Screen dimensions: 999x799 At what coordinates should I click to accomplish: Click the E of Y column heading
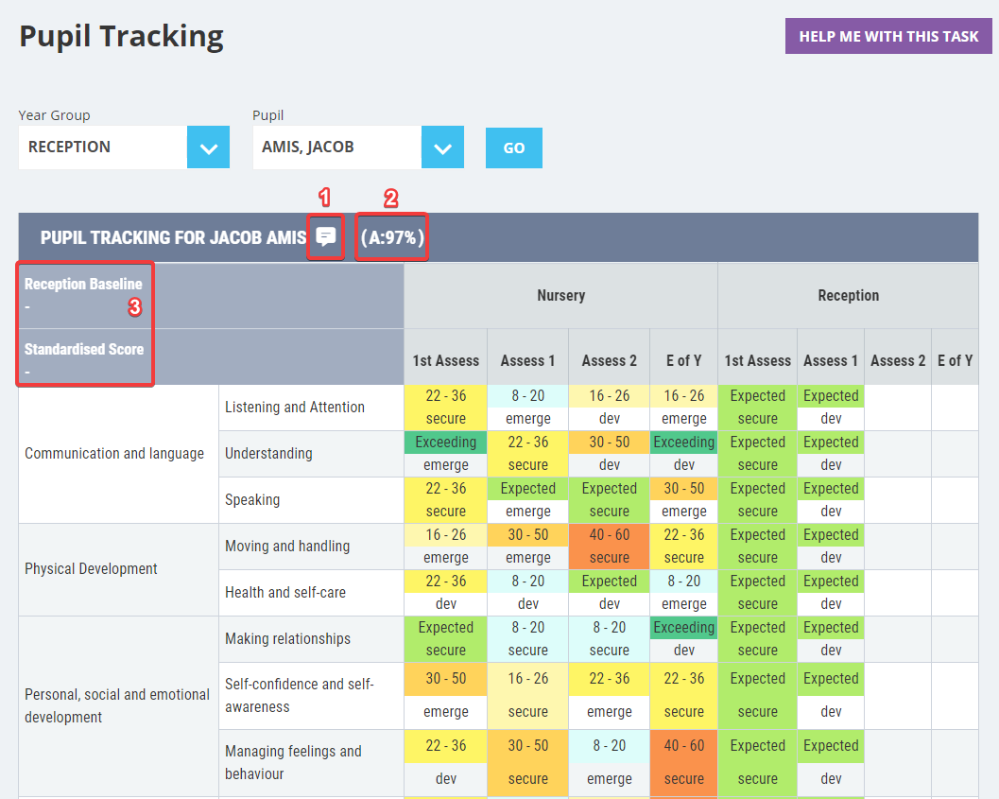[684, 359]
